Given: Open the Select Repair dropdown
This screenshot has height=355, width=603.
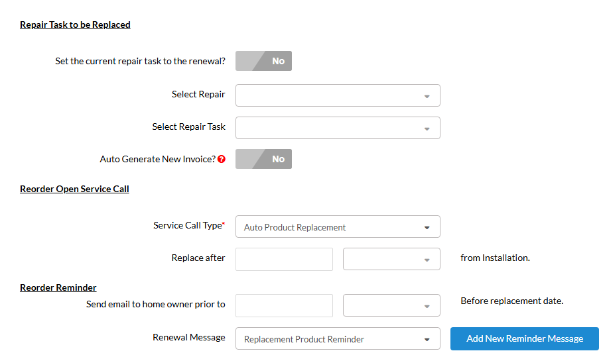Looking at the screenshot, I should pos(338,95).
